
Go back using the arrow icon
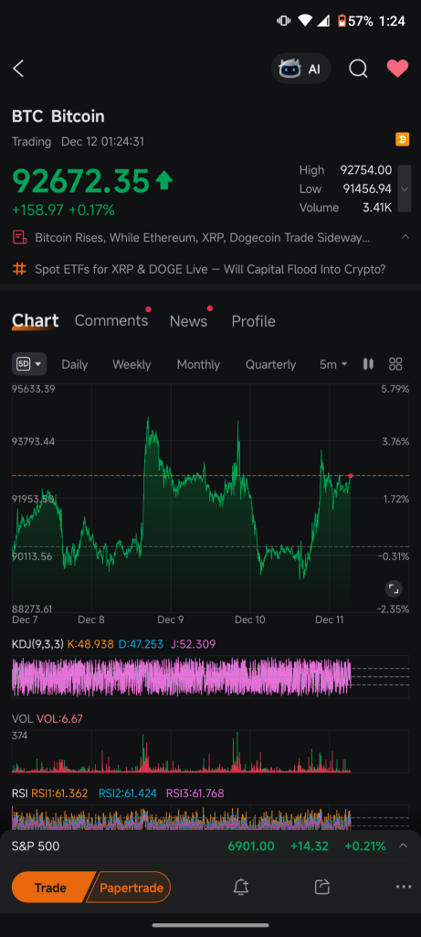[18, 69]
